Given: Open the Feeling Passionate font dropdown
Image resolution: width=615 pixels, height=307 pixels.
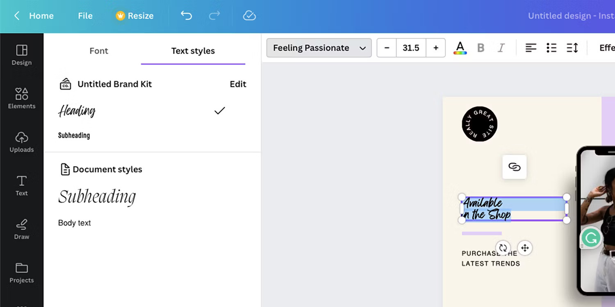Looking at the screenshot, I should coord(319,47).
